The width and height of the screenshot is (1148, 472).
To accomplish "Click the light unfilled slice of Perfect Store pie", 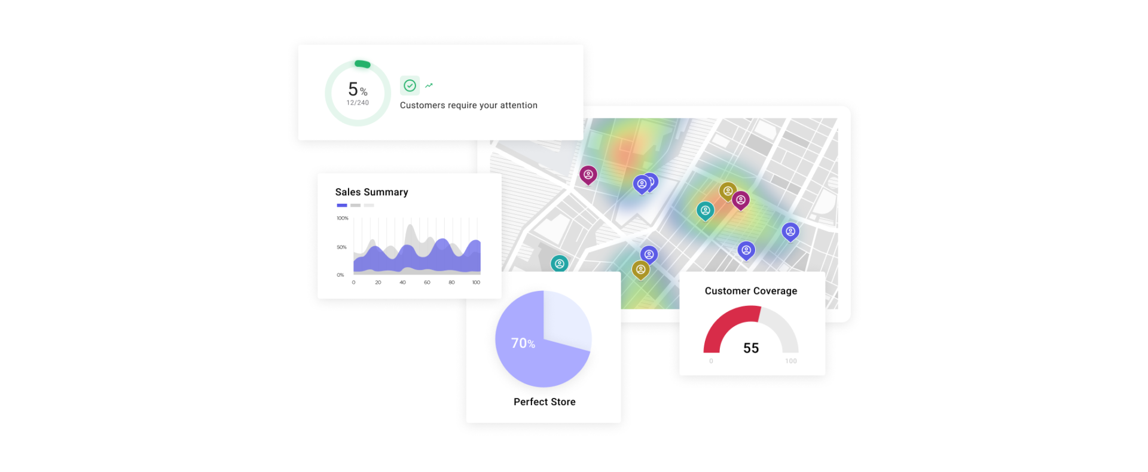I will click(x=567, y=321).
